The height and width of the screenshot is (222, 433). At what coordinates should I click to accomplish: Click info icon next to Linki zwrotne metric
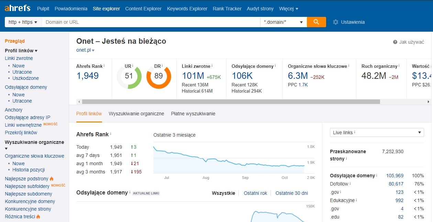[212, 65]
